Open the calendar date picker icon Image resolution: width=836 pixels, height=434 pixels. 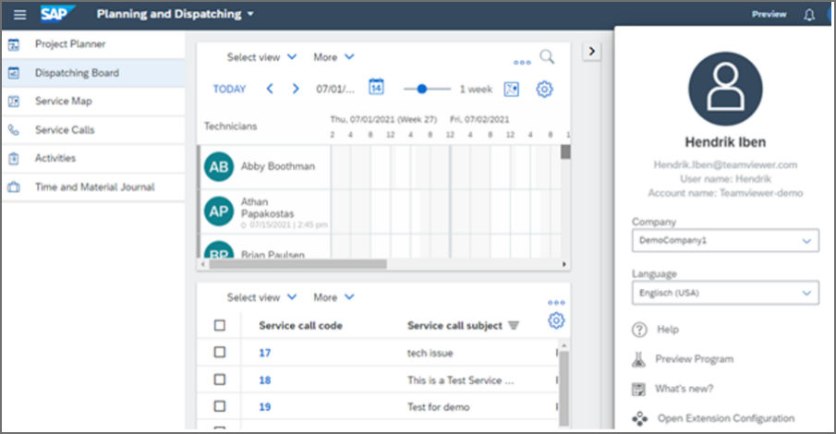click(x=376, y=87)
